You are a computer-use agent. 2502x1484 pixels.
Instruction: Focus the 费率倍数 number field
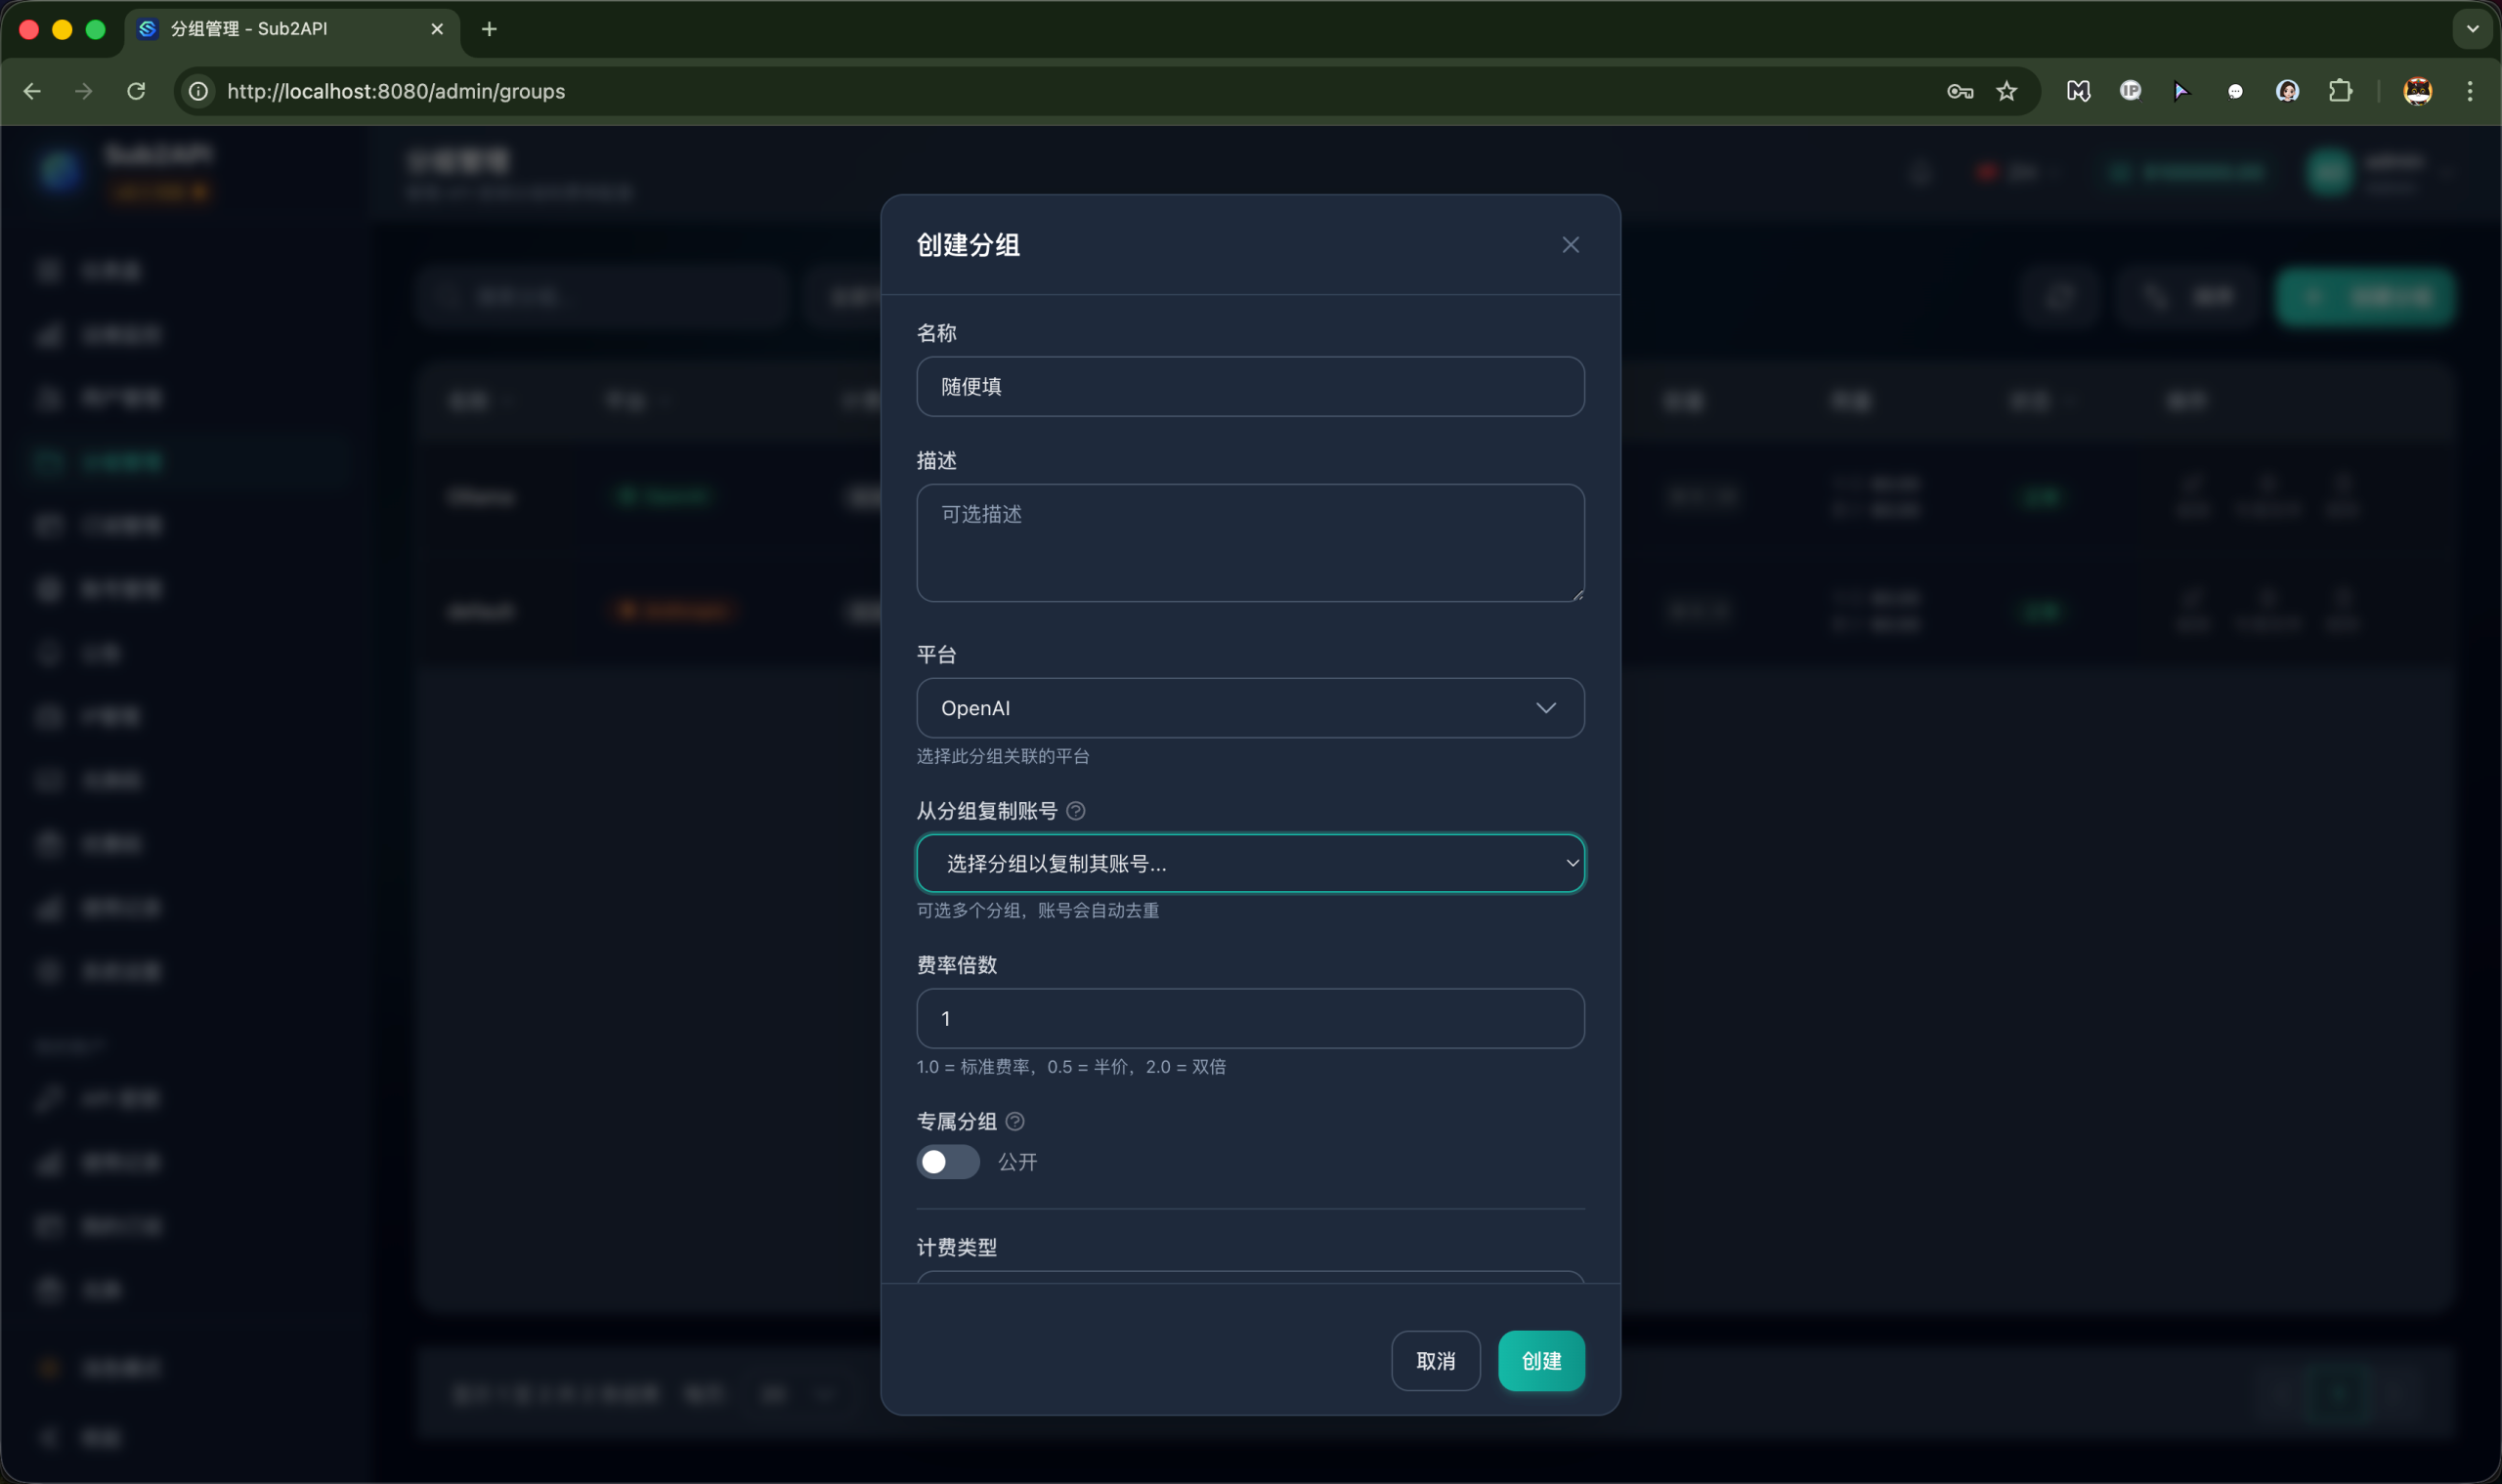click(x=1249, y=1018)
